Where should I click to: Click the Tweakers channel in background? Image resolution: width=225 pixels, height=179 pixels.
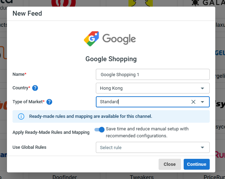pyautogui.click(x=142, y=177)
